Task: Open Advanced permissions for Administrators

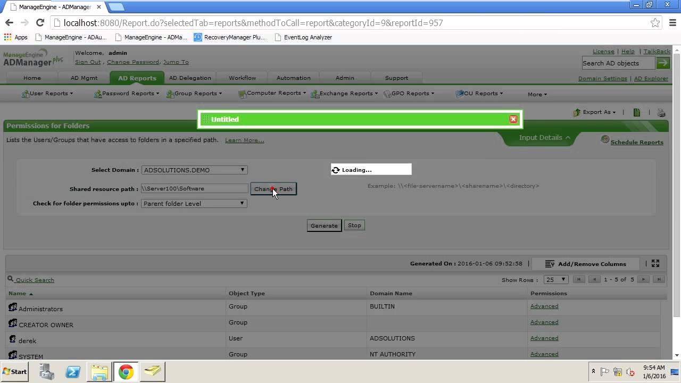Action: point(544,306)
